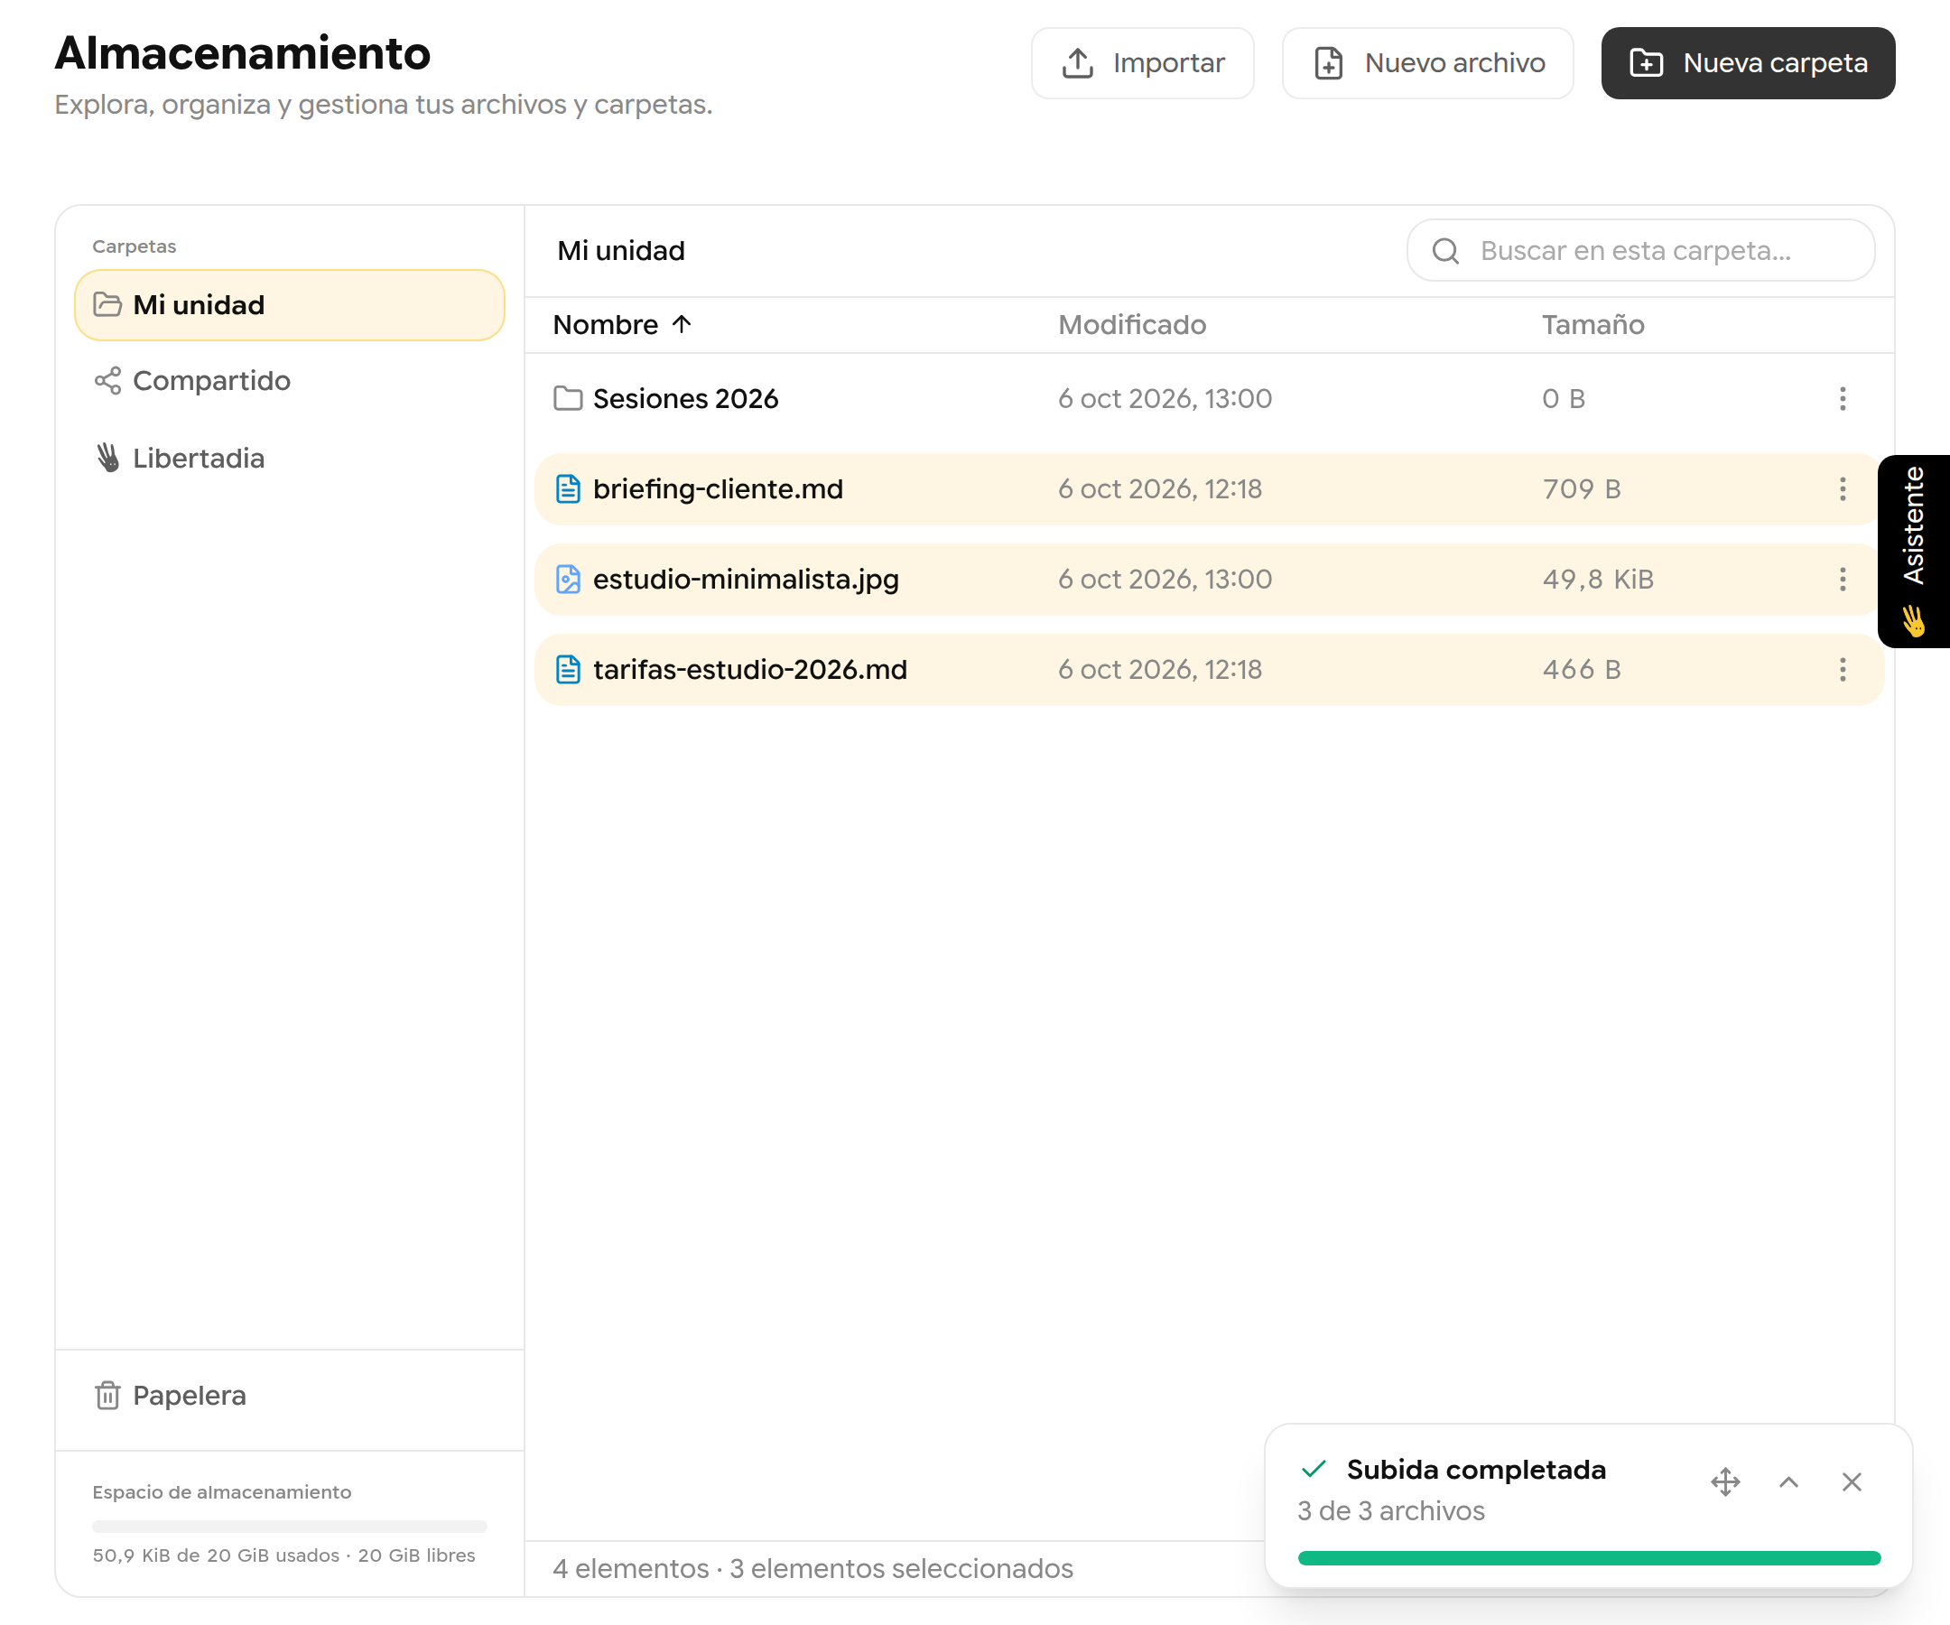The height and width of the screenshot is (1625, 1950).
Task: Open the Asistente side panel tab
Action: pos(1913,552)
